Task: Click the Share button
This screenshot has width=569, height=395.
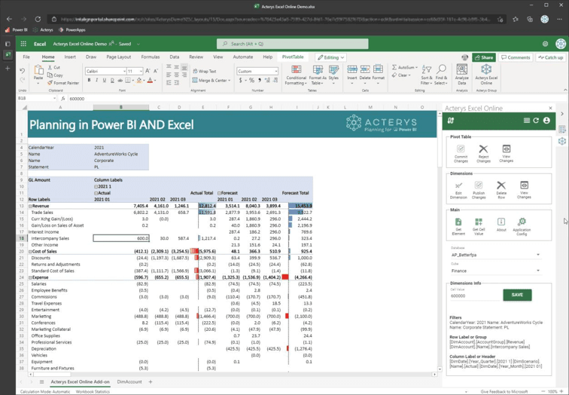Action: 484,57
